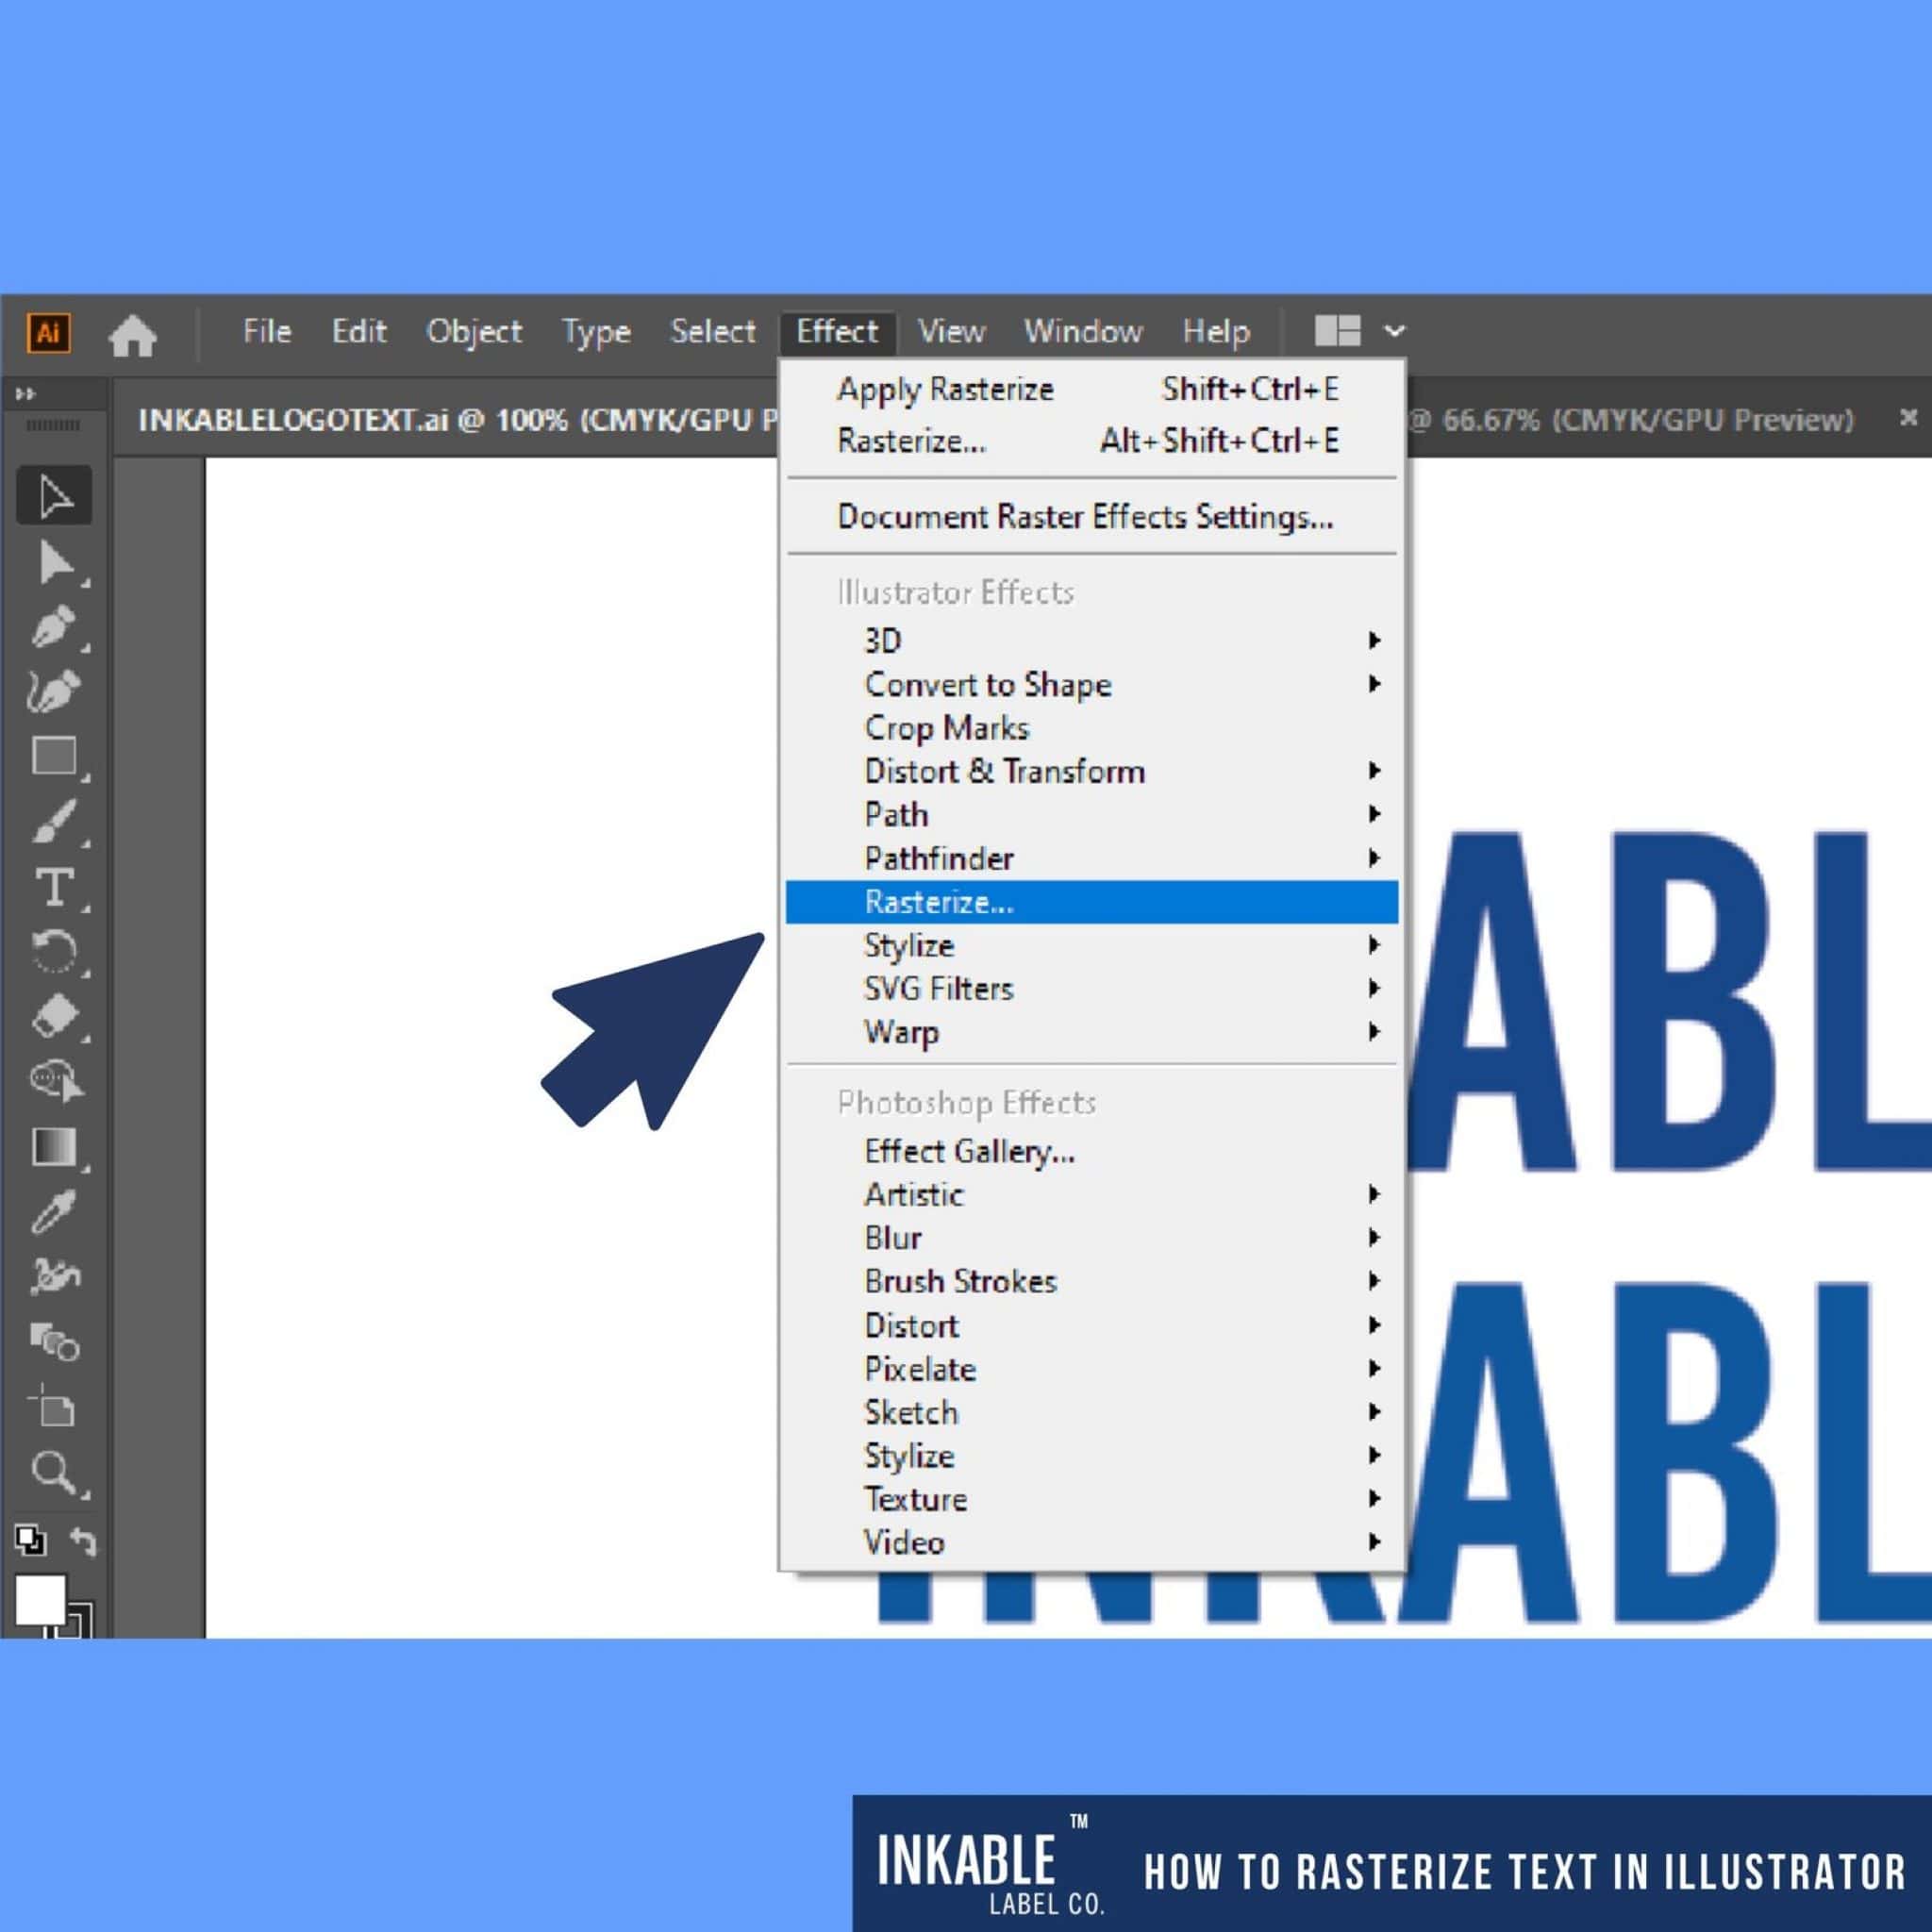Viewport: 1932px width, 1932px height.
Task: Select the Gradient tool
Action: click(x=54, y=1148)
